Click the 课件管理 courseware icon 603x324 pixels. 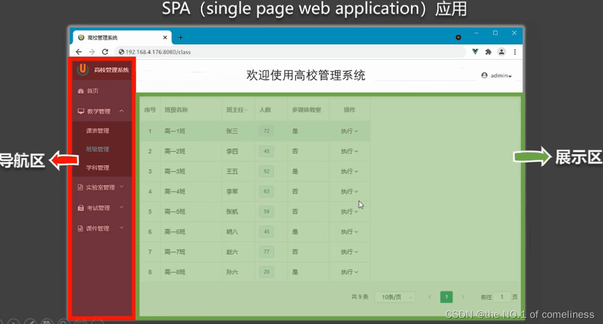[79, 228]
